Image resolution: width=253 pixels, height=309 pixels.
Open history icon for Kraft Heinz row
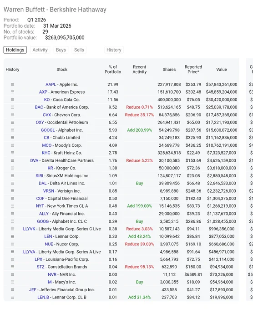[12, 153]
